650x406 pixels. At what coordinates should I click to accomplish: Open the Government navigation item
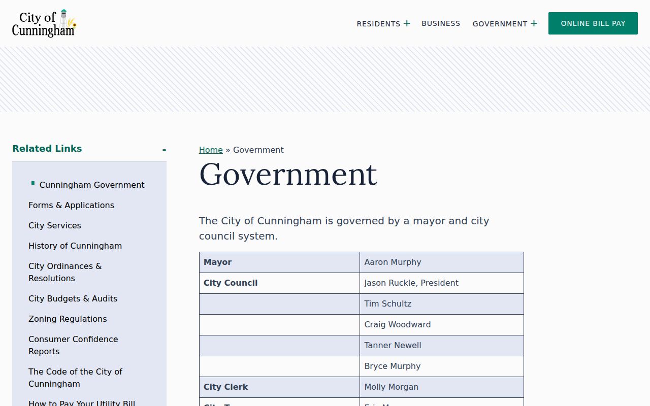point(500,24)
